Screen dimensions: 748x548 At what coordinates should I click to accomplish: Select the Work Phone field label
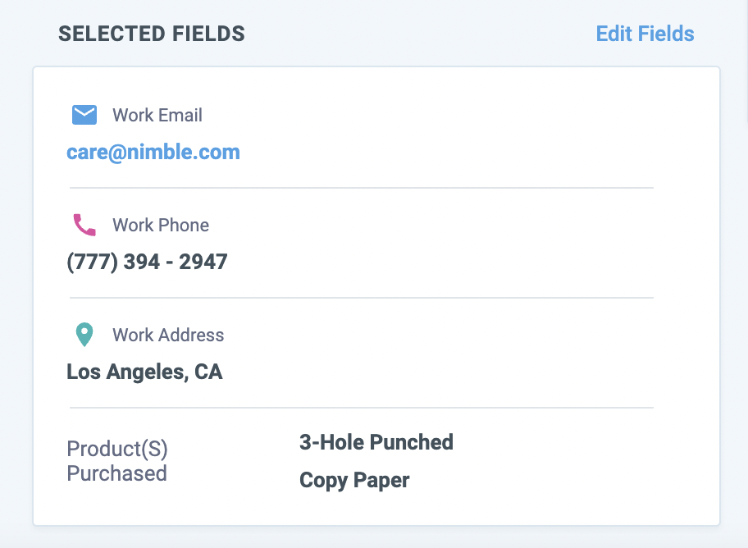[x=161, y=225]
